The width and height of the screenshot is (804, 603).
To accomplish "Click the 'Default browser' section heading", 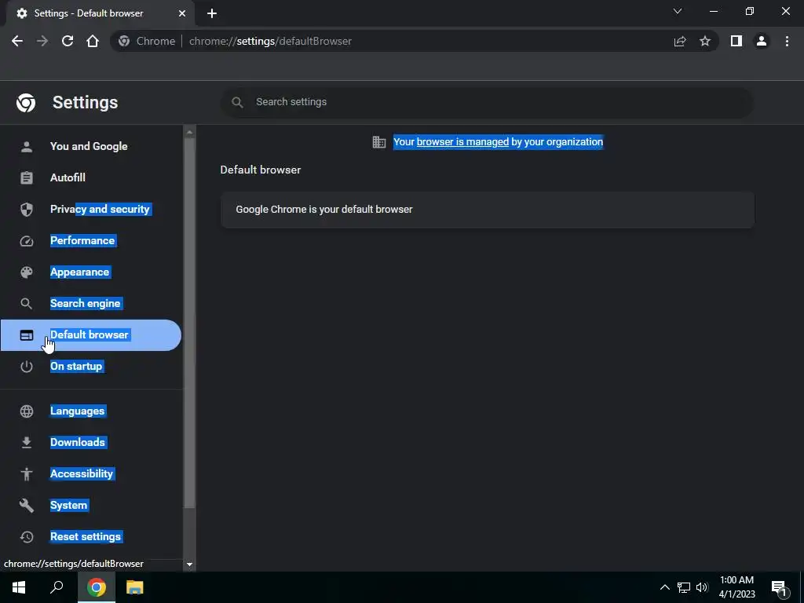I will [261, 170].
